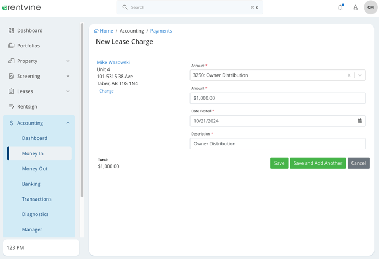Click the Cancel button

pyautogui.click(x=358, y=163)
